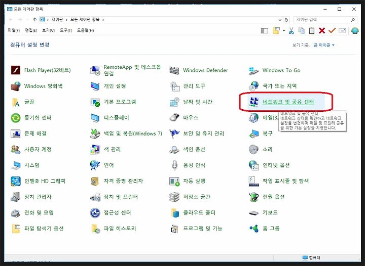Click the copy toolbar icon
365x266 pixels.
coord(302,31)
